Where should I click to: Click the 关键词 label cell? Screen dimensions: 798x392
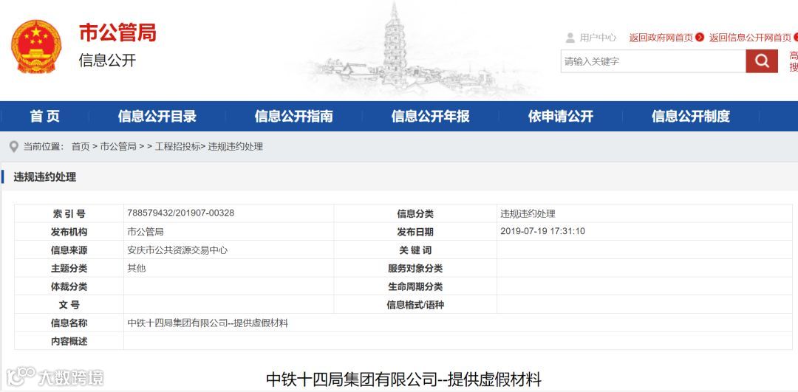pyautogui.click(x=415, y=251)
